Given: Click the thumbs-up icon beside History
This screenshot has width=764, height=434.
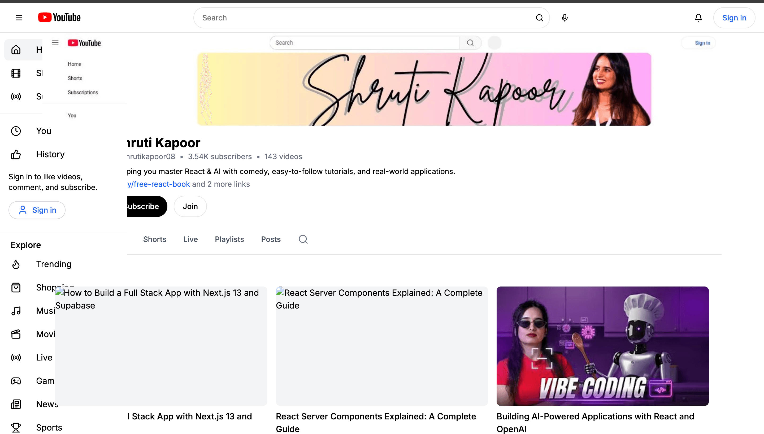Looking at the screenshot, I should [x=16, y=154].
